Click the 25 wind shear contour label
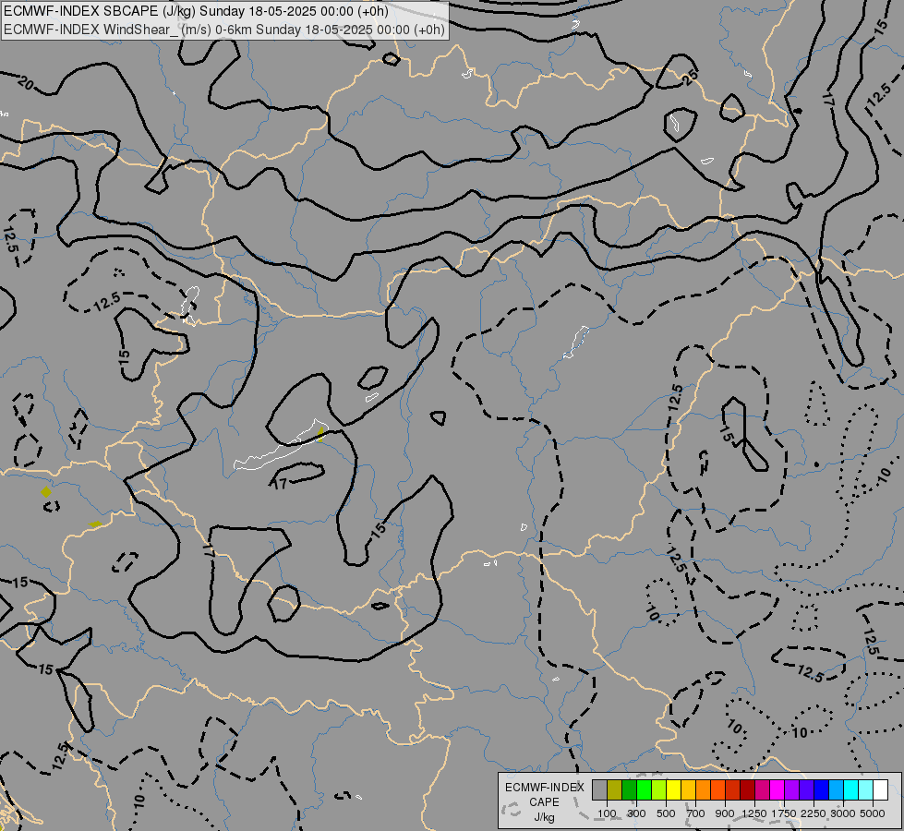Viewport: 904px width, 831px height. [690, 78]
